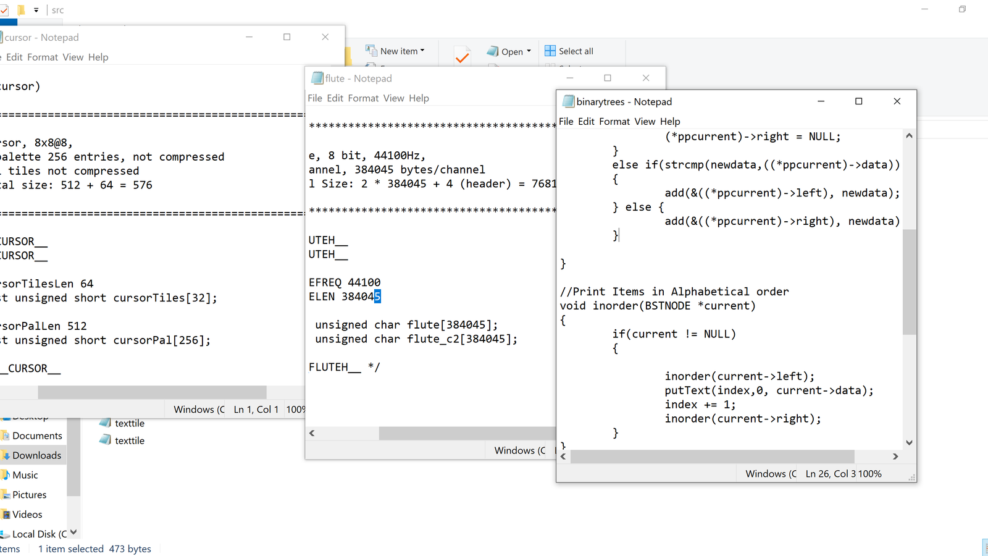Open File menu in binarytrees Notepad
This screenshot has width=988, height=556.
tap(566, 122)
